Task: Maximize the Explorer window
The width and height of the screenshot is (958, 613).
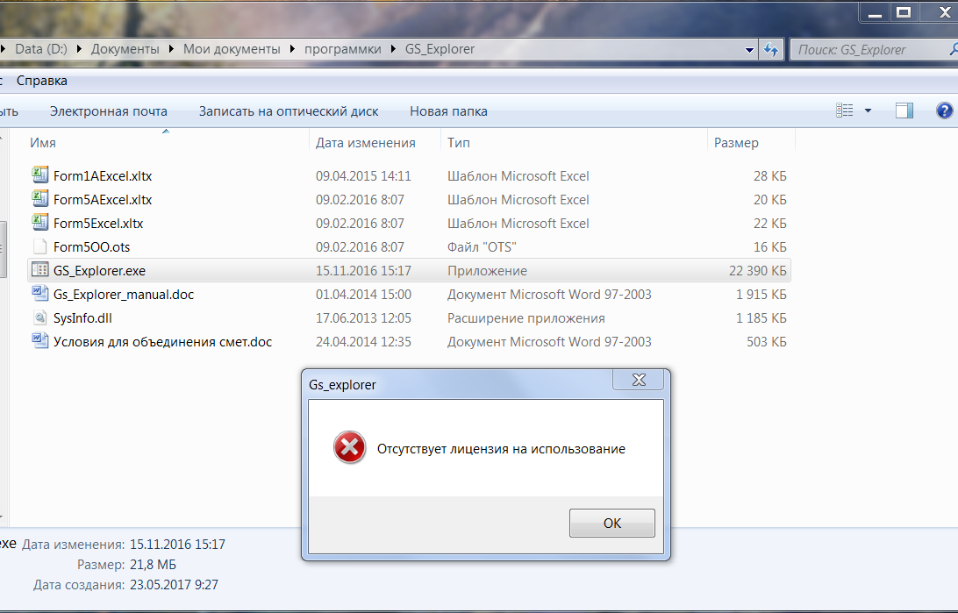Action: 904,12
